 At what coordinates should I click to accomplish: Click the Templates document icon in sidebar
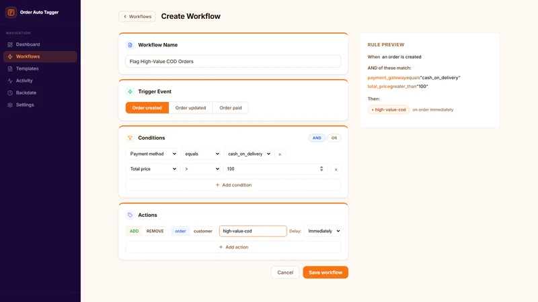(x=10, y=69)
